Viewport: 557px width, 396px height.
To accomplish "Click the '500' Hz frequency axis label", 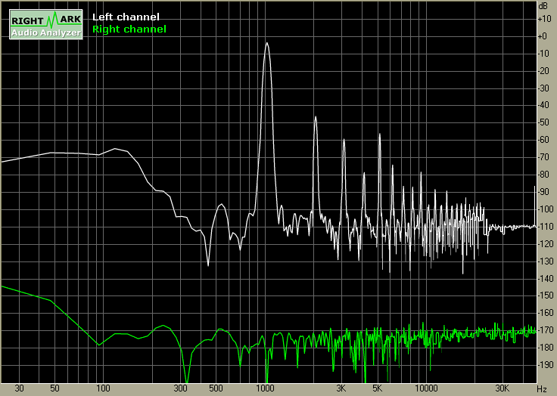I will [x=216, y=388].
